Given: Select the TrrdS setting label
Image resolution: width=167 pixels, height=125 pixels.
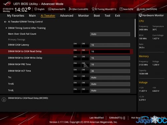Looking at the screenshot, I should click(11, 84).
